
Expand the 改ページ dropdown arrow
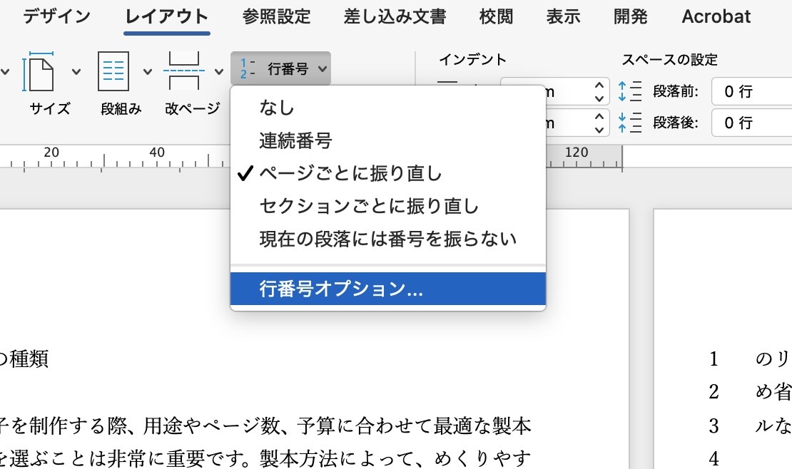(219, 72)
